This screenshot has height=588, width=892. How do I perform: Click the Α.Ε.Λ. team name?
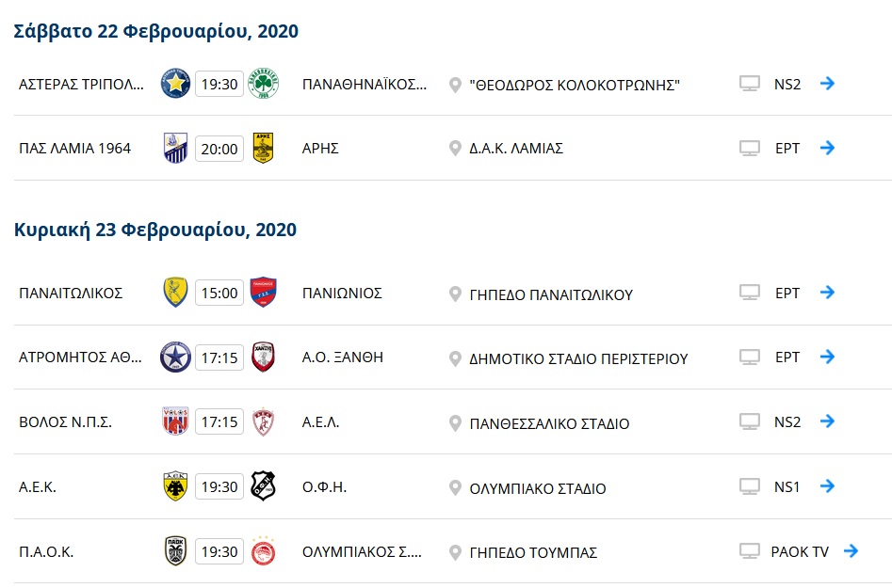(x=321, y=422)
